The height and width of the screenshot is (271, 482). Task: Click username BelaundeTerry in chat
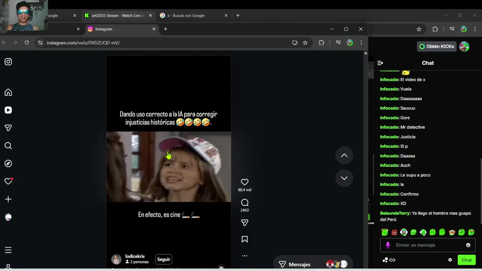(x=395, y=213)
